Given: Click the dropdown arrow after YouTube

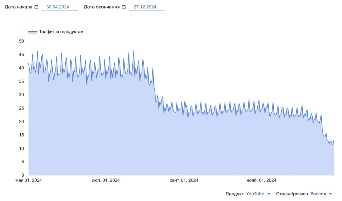Looking at the screenshot, I should [x=269, y=194].
